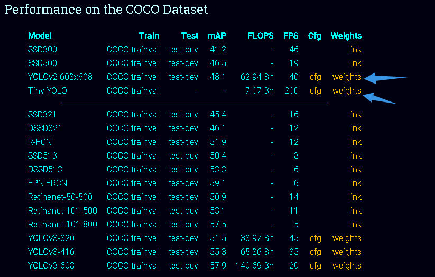
Task: Open the weights link for YOLOv2 608x608
Action: 347,77
